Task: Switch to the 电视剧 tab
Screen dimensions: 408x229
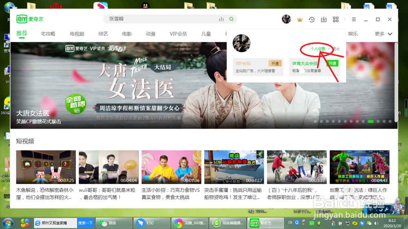Action: click(x=77, y=34)
